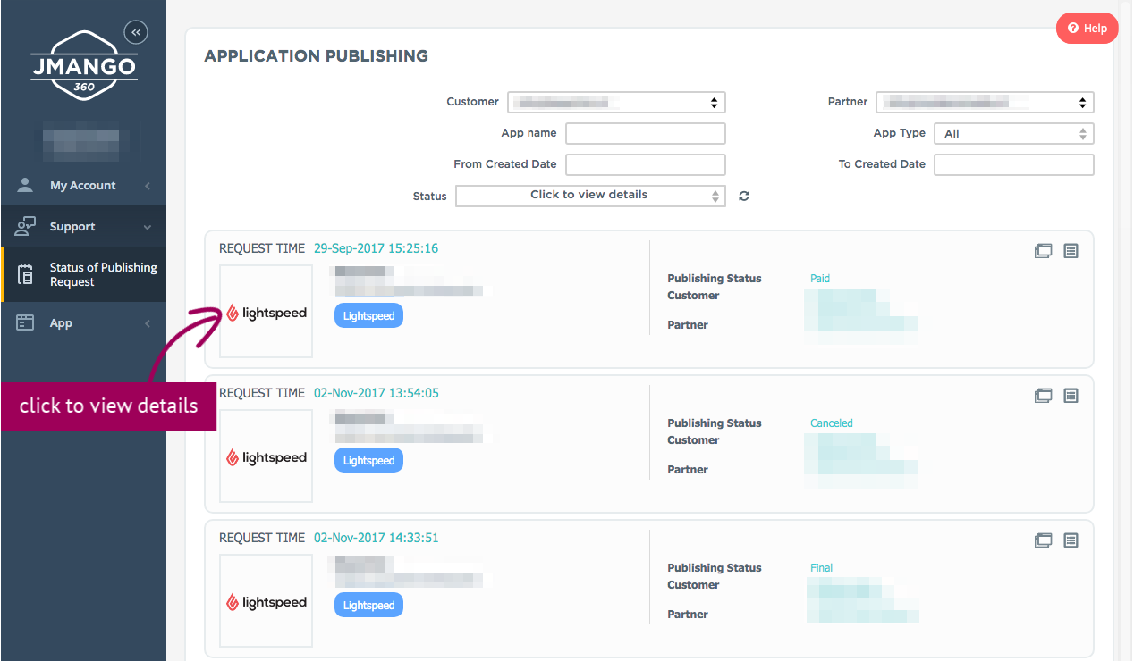Screen dimensions: 1134x661
Task: Click the Final publishing status
Action: 821,568
